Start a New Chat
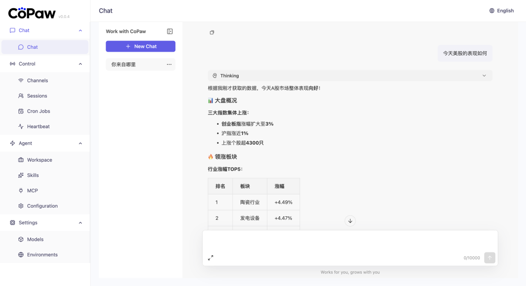Screen dimensions: 526x286 click(141, 46)
